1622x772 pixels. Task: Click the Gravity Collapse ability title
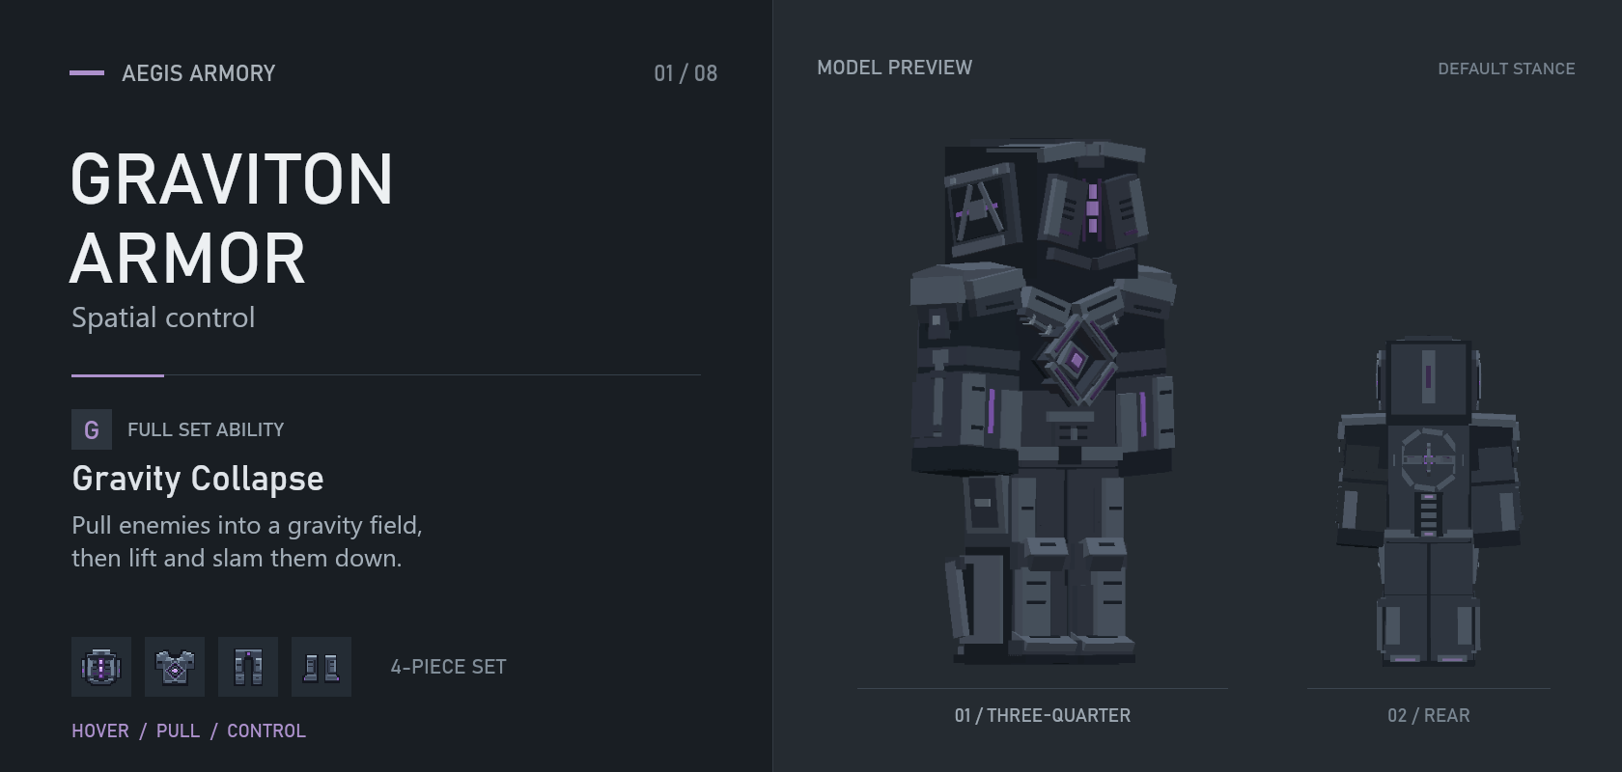point(198,479)
